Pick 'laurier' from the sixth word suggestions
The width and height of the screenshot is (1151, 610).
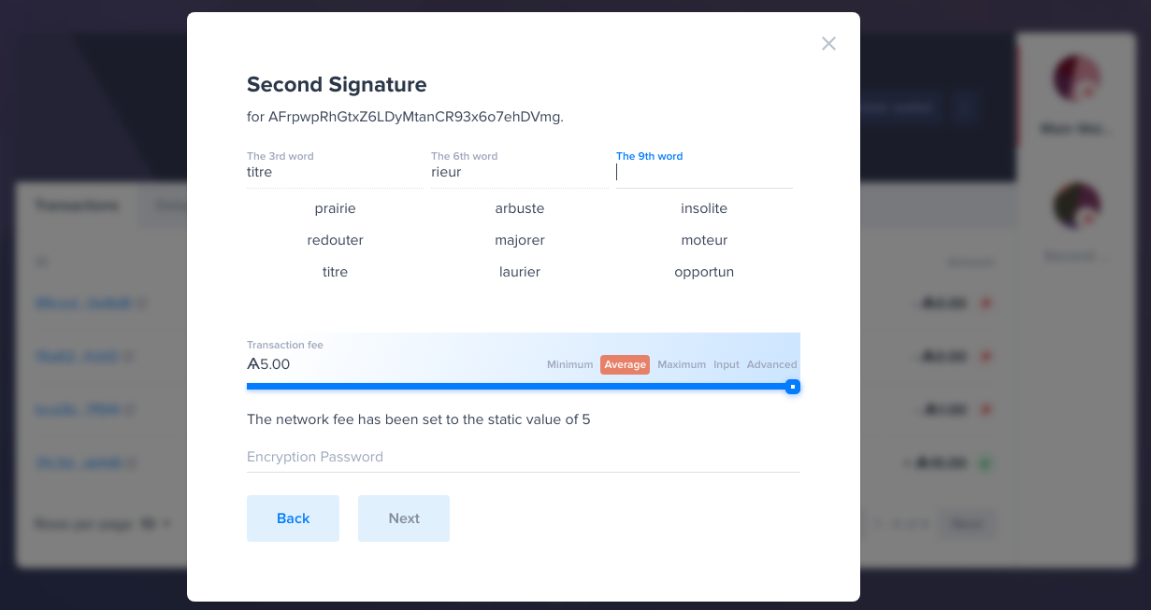[520, 272]
